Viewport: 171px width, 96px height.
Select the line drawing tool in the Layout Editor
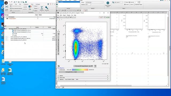(61, 10)
